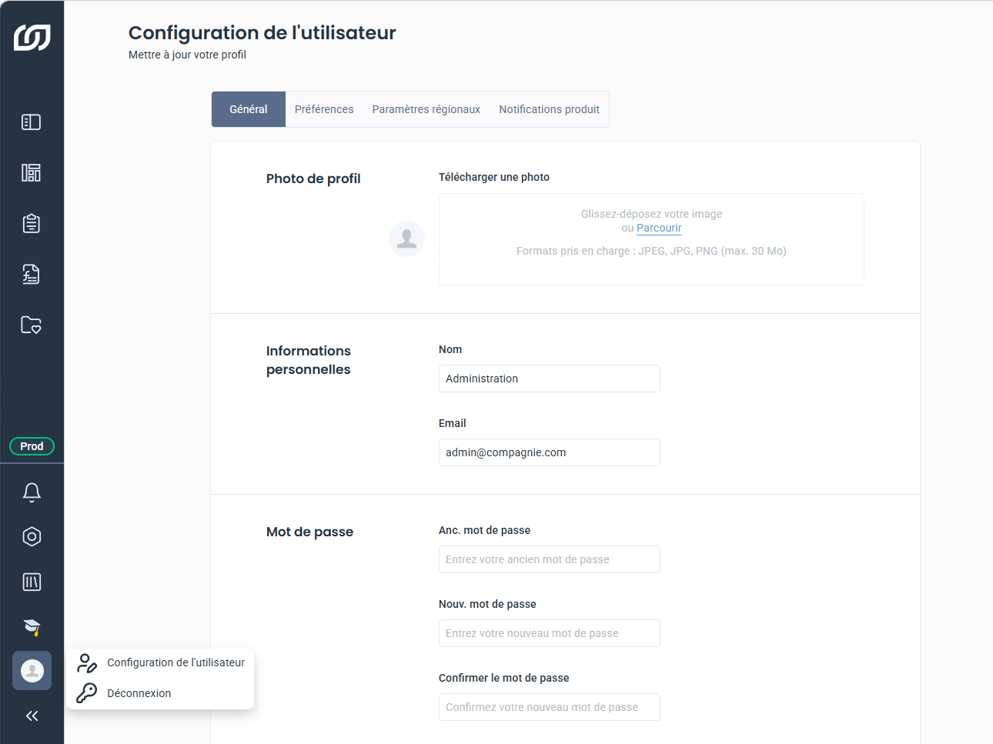
Task: Open the book/documentation sidebar icon
Action: (32, 122)
